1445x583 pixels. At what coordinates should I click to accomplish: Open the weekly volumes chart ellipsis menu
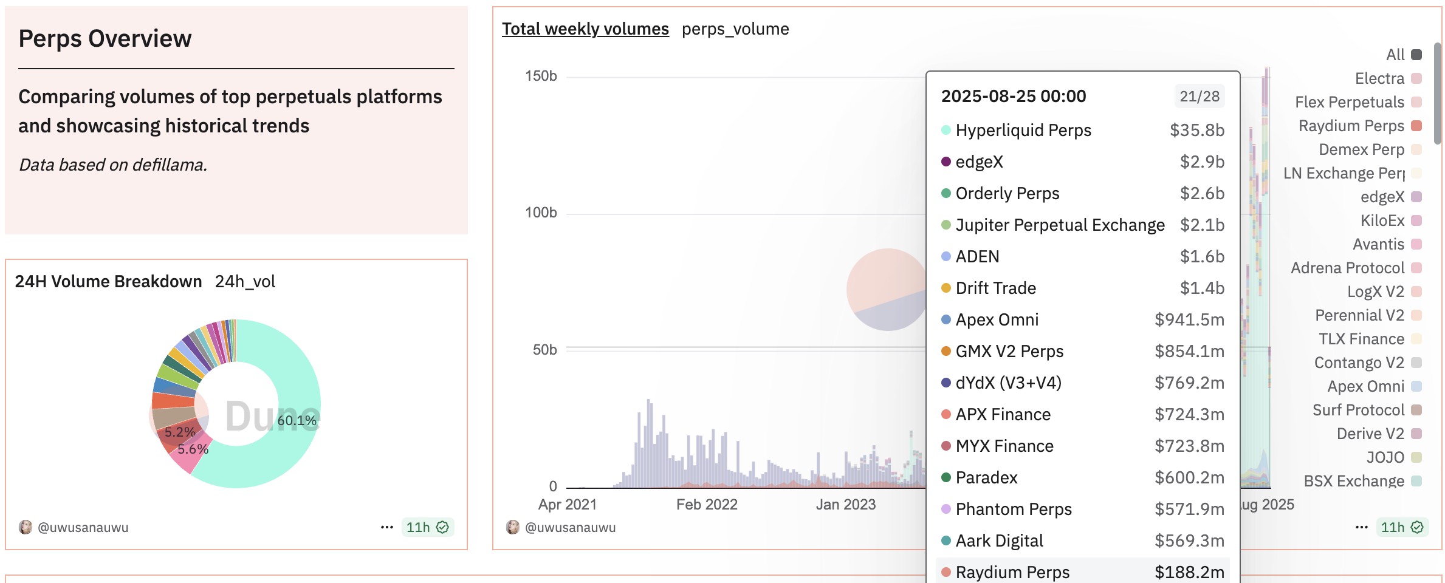(1362, 527)
